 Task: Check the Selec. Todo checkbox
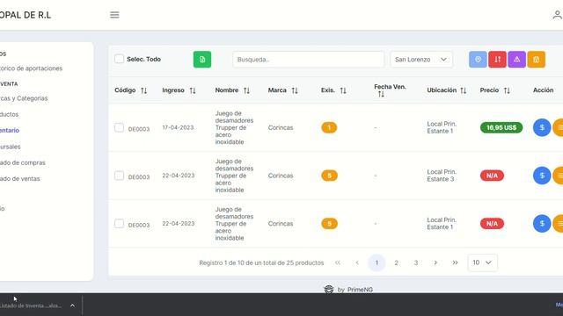coord(120,59)
